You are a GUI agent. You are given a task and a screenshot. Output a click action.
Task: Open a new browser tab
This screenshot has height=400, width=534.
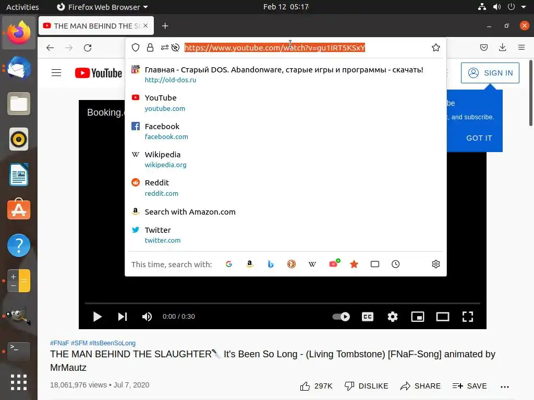[x=165, y=26]
